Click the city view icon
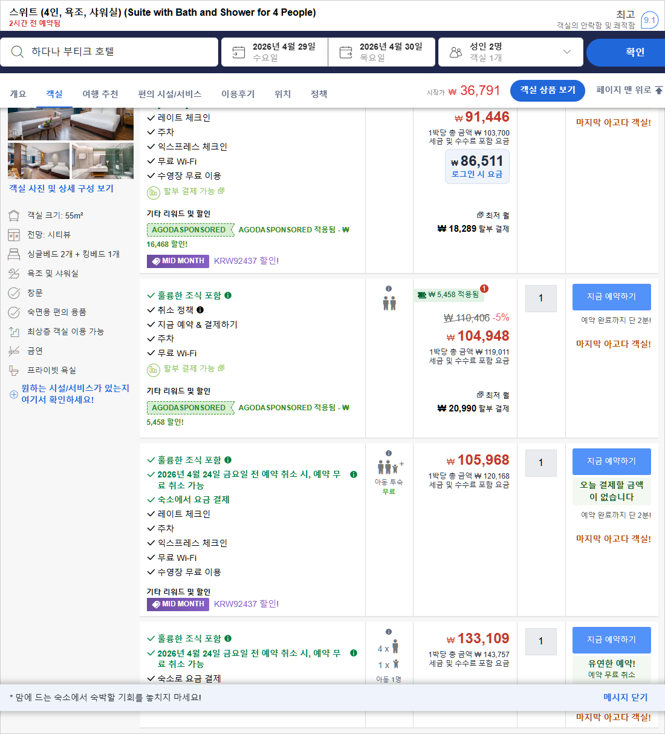665x734 pixels. [x=14, y=235]
